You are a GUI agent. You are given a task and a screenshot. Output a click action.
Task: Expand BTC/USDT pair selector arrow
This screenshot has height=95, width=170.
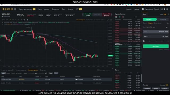pyautogui.click(x=12, y=14)
